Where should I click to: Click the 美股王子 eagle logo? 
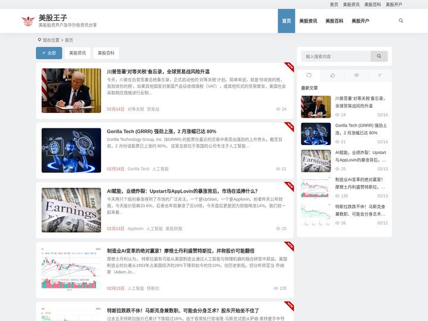(28, 21)
